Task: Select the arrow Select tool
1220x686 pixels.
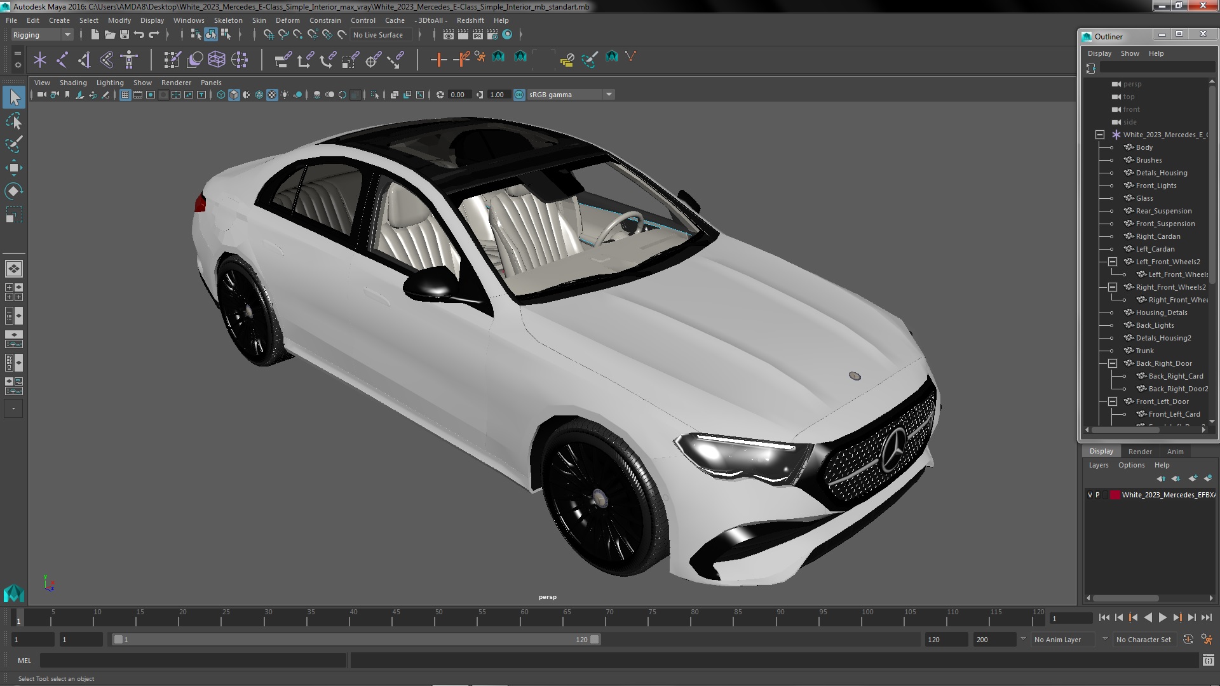Action: click(14, 97)
